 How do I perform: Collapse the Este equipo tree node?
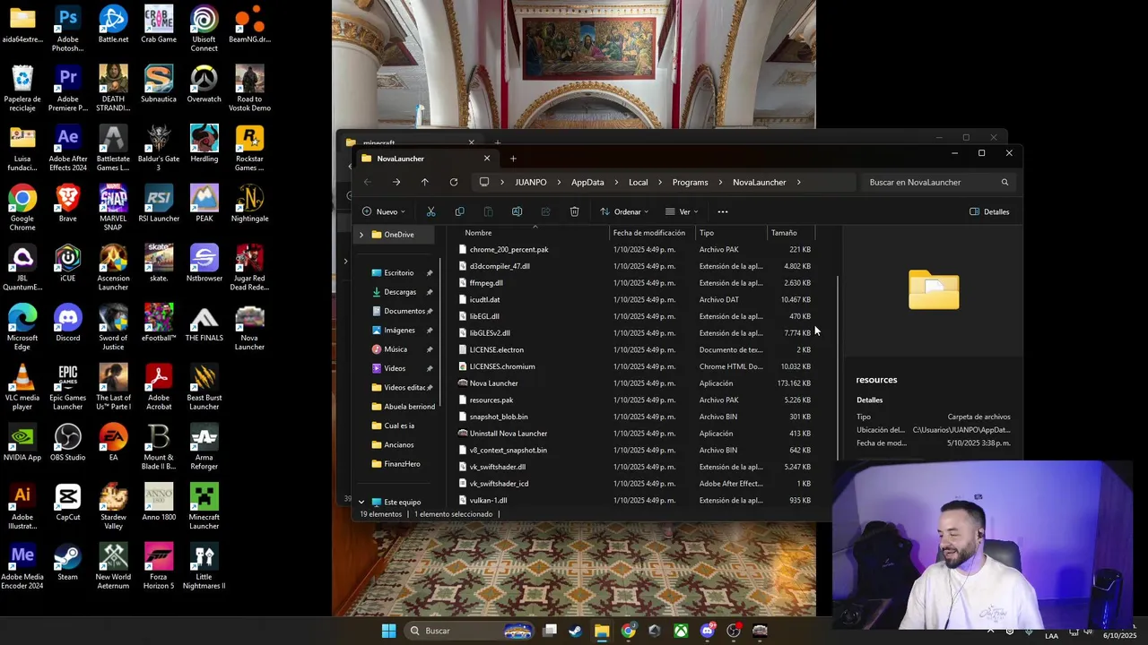coord(361,502)
